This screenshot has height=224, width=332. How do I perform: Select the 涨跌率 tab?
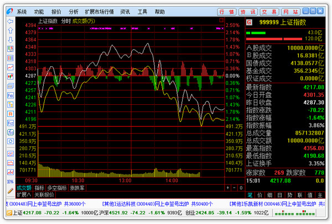tap(77, 188)
